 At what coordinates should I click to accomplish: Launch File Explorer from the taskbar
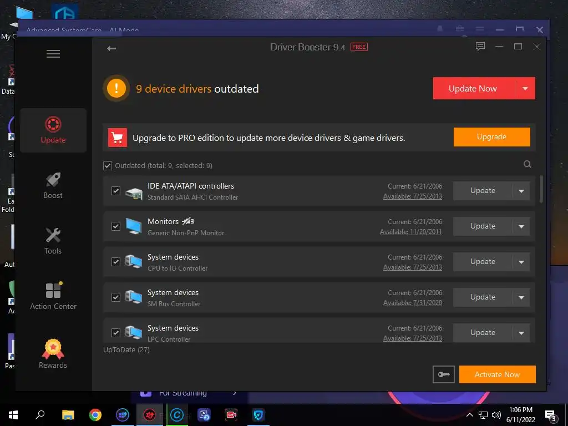(68, 415)
